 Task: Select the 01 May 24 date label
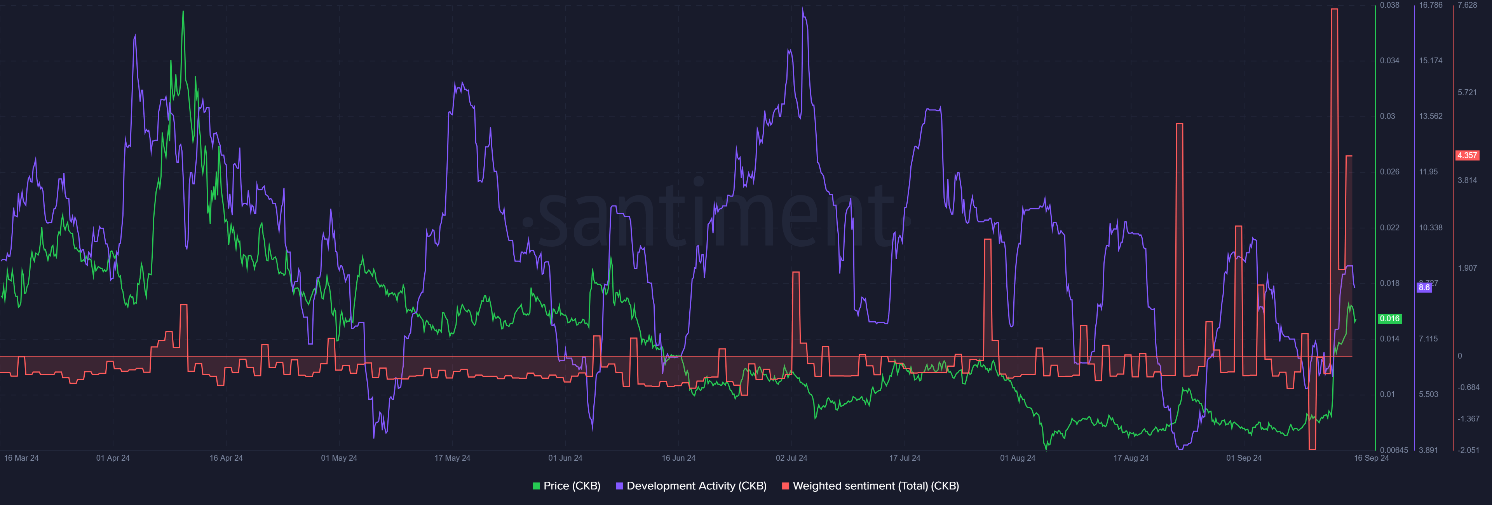point(339,458)
